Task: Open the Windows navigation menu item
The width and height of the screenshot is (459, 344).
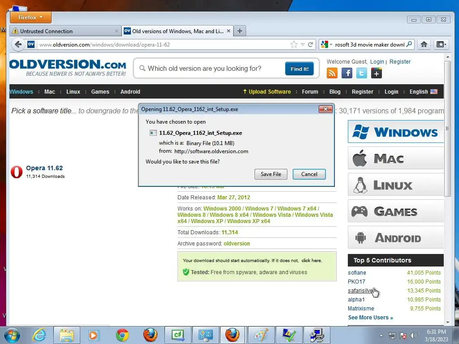Action: pos(22,91)
